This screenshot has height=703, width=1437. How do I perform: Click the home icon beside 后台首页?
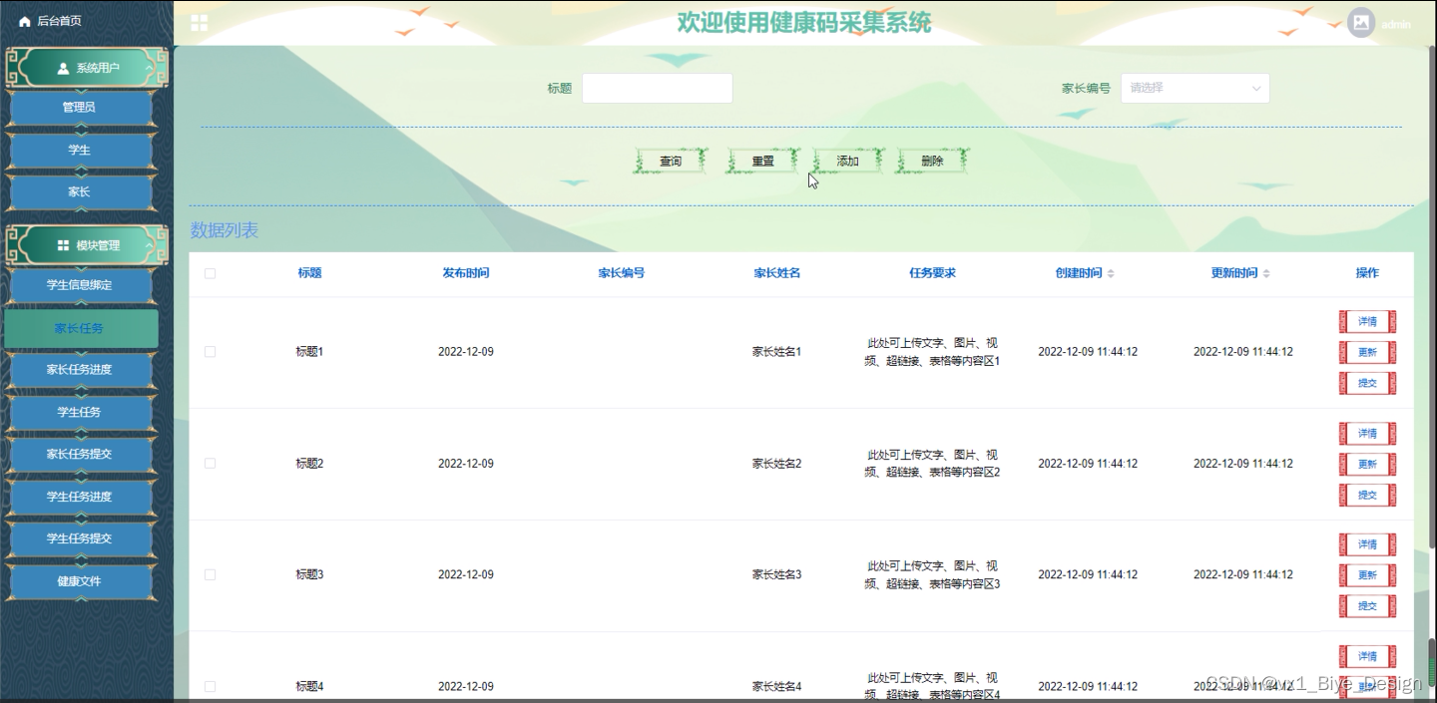[25, 21]
